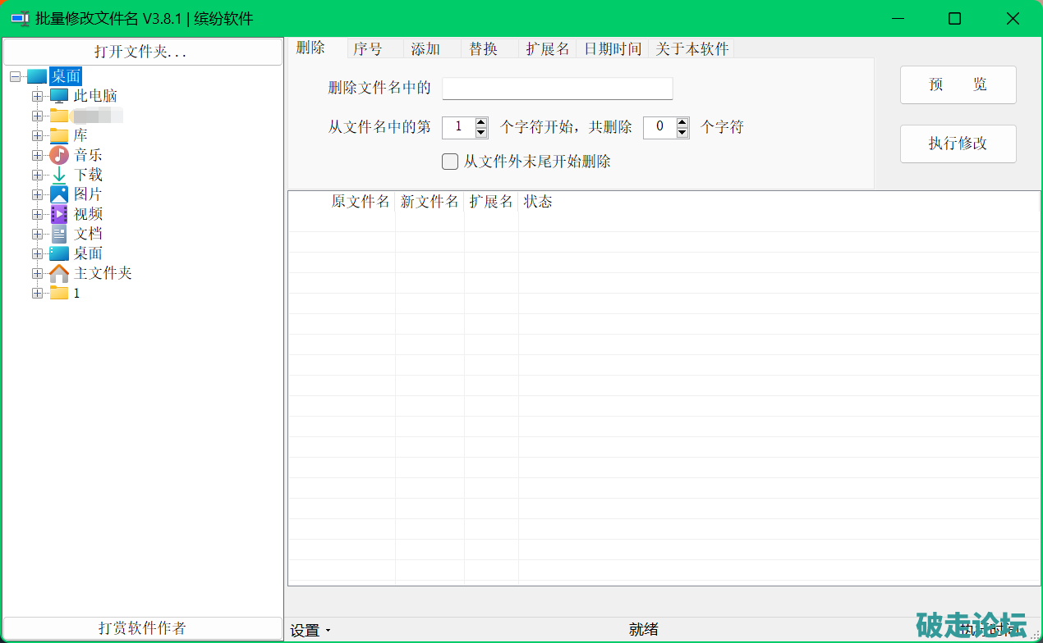Click the 执行修改 button

[x=958, y=144]
